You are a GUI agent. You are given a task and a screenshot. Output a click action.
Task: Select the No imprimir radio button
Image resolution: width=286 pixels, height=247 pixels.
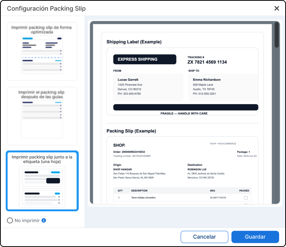coord(10,220)
